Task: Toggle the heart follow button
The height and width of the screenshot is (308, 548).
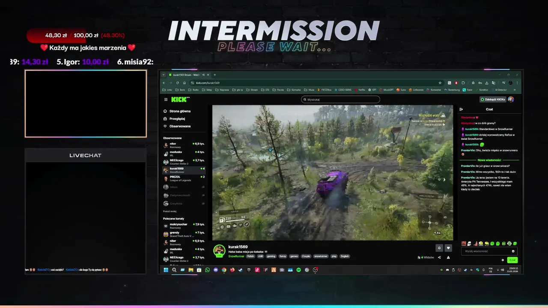Action: (448, 248)
